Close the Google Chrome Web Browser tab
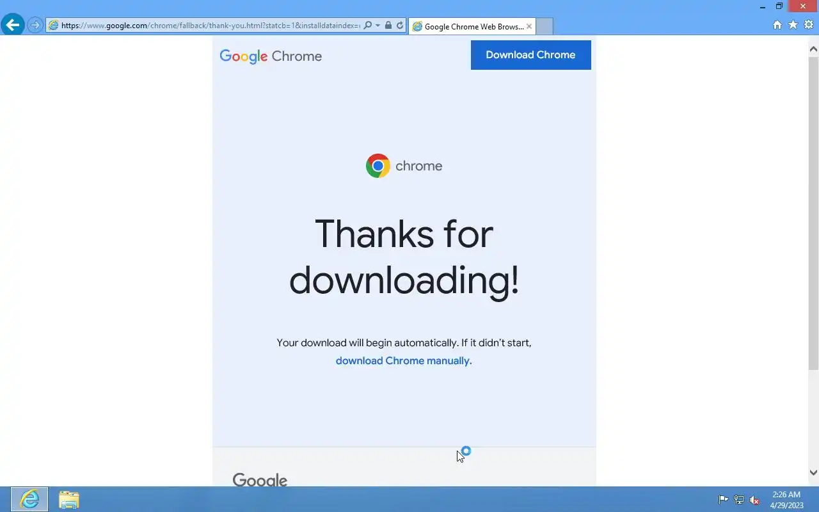This screenshot has width=819, height=512. (x=529, y=26)
